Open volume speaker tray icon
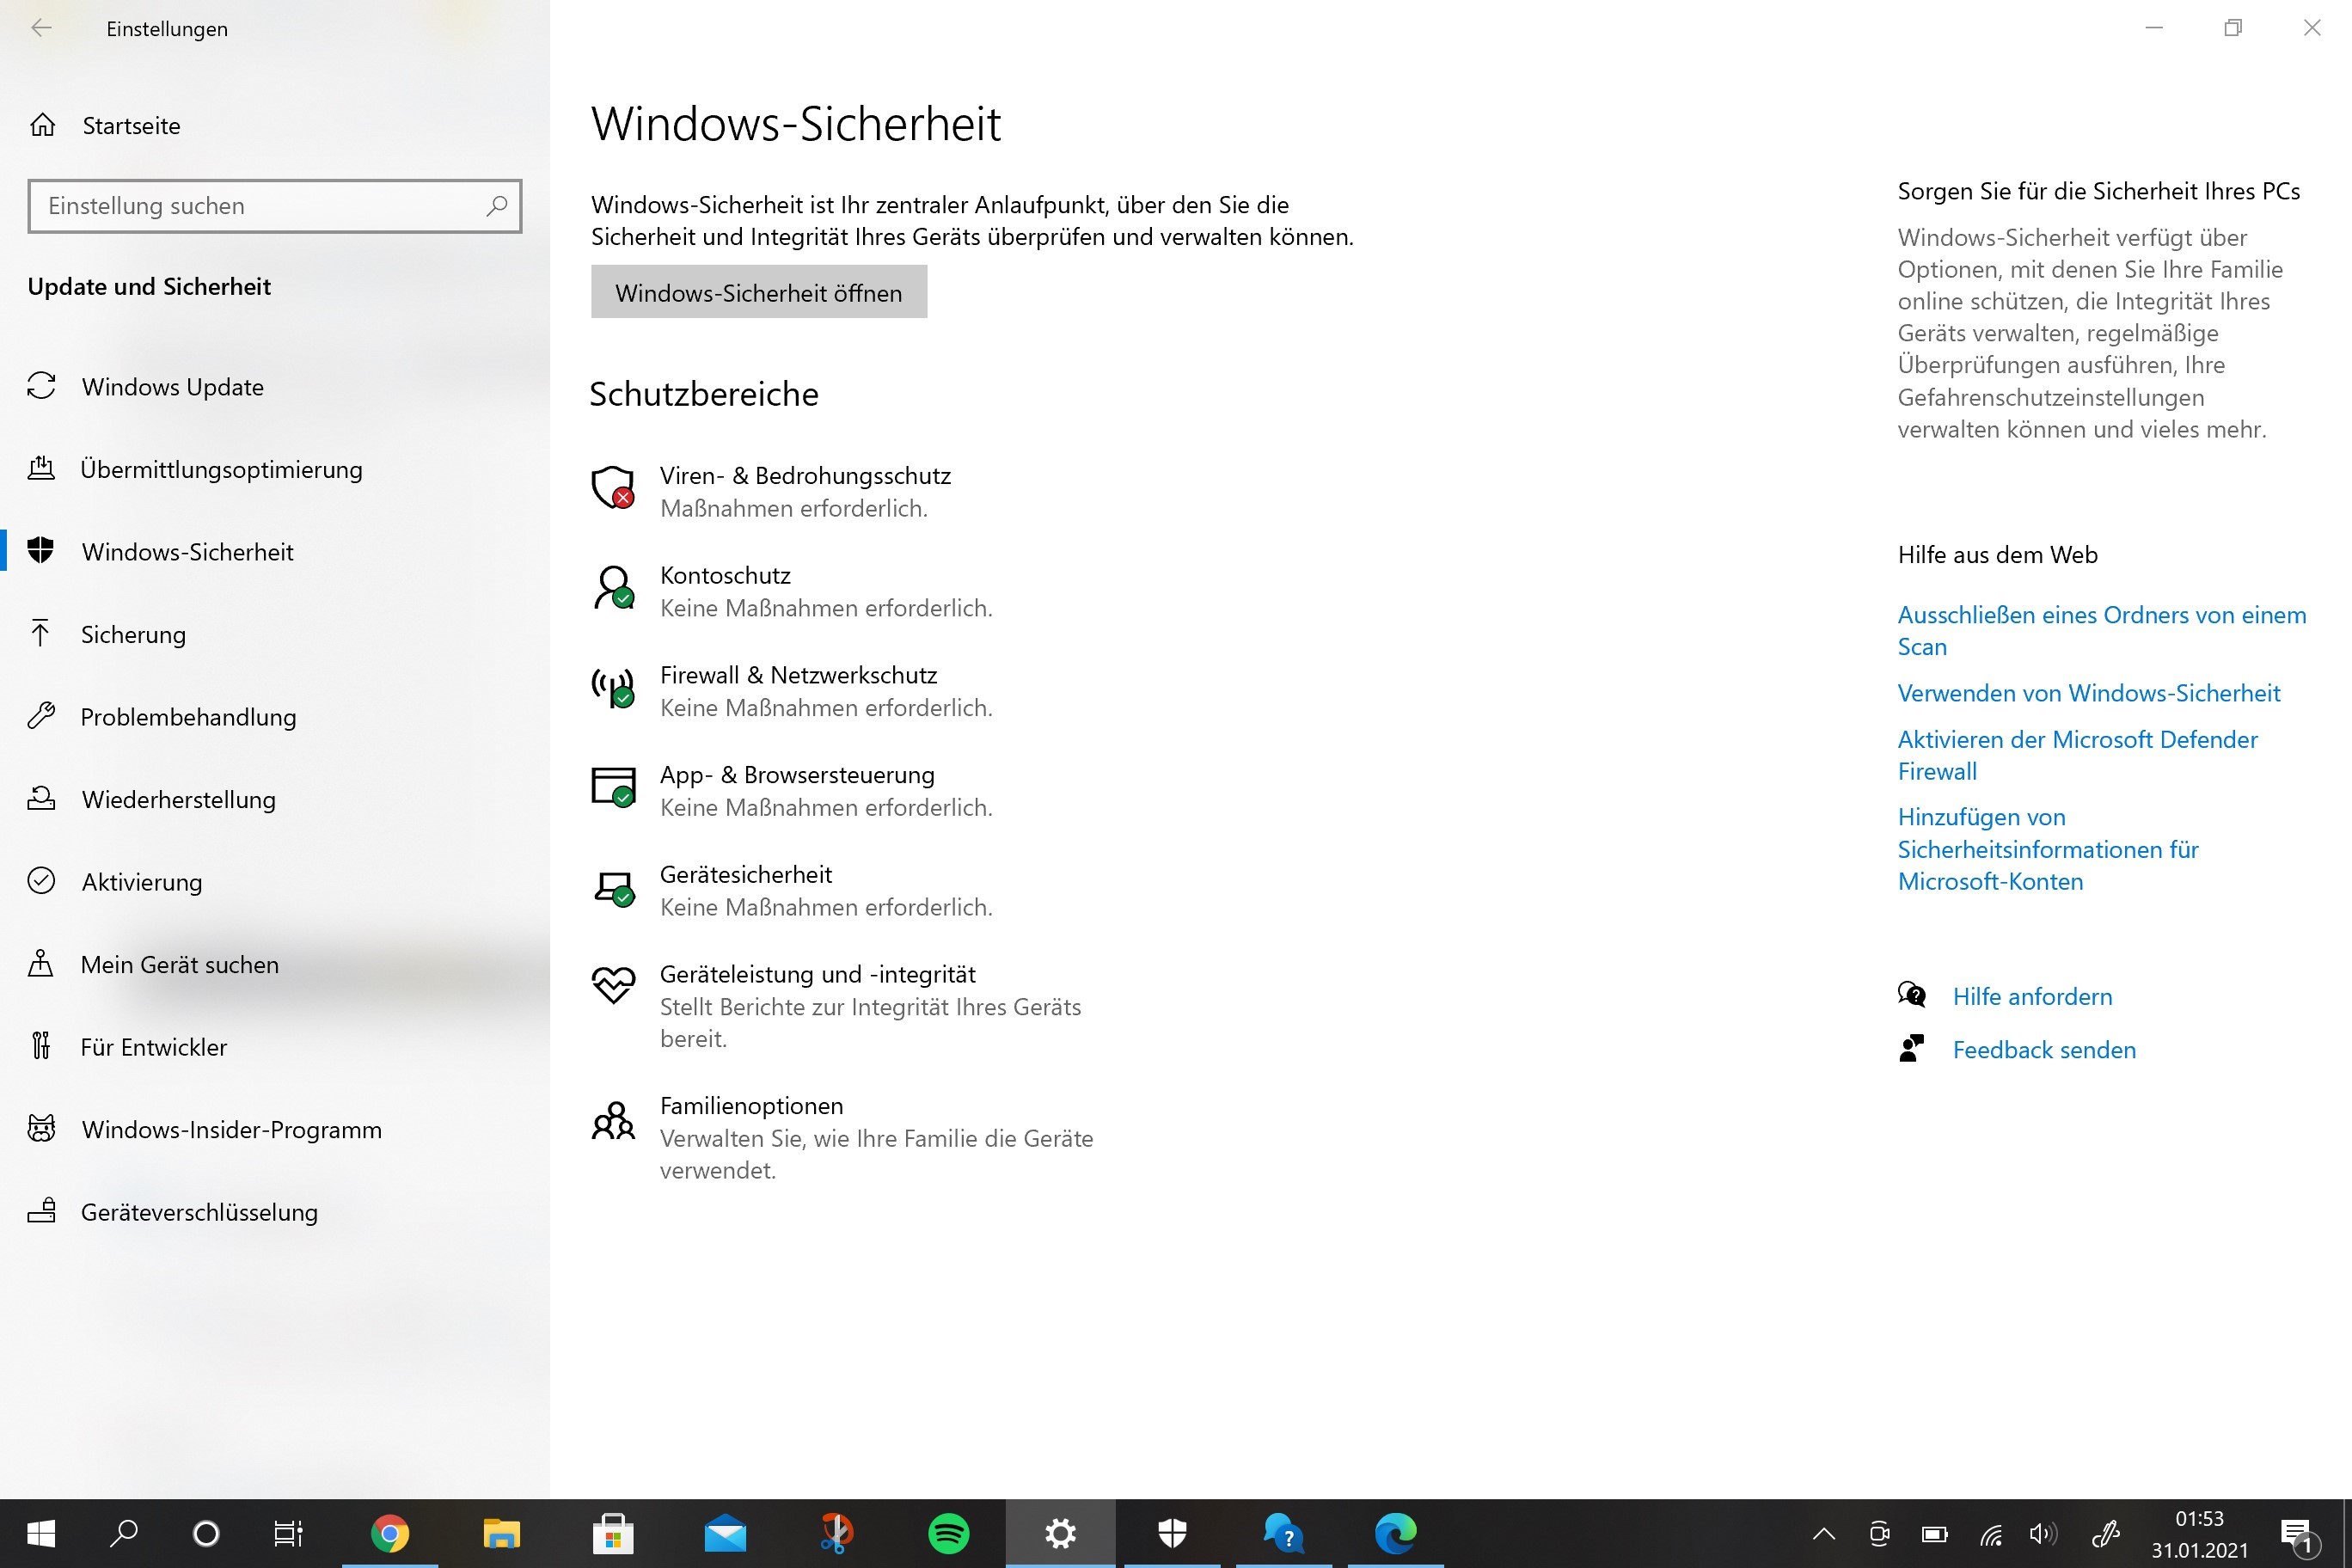 pos(2043,1533)
